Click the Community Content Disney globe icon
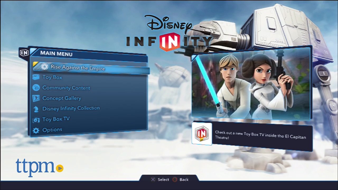 [36, 88]
